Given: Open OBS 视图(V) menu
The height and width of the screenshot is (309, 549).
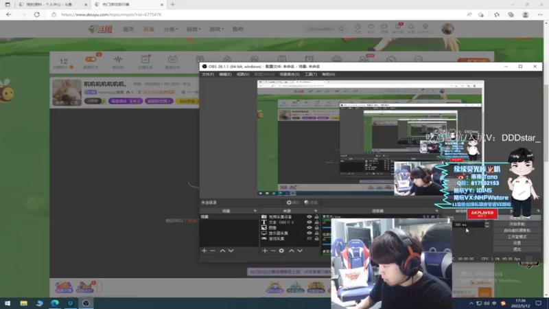Looking at the screenshot, I should click(x=243, y=74).
